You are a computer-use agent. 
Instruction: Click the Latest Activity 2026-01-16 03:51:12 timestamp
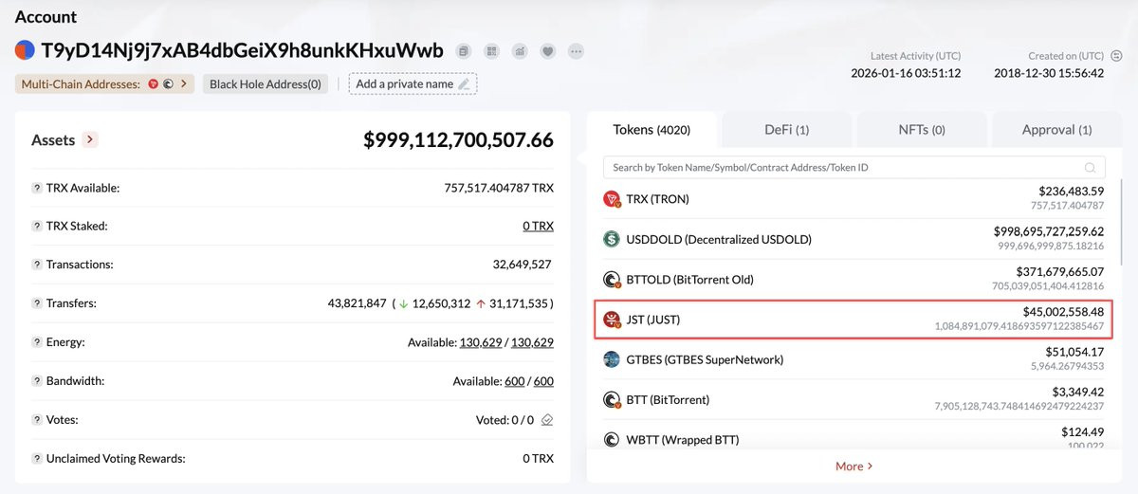906,73
